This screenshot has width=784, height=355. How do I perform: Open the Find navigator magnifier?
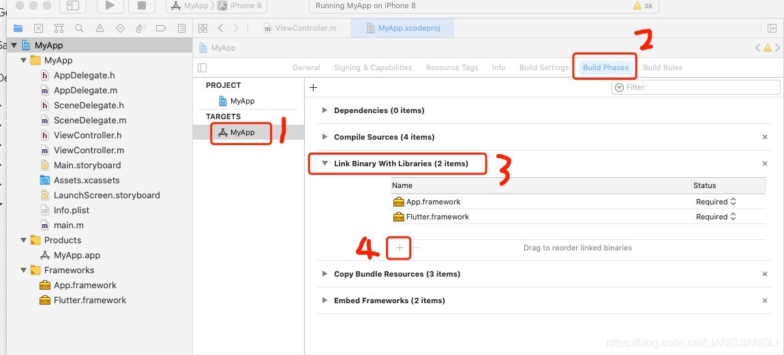[79, 29]
